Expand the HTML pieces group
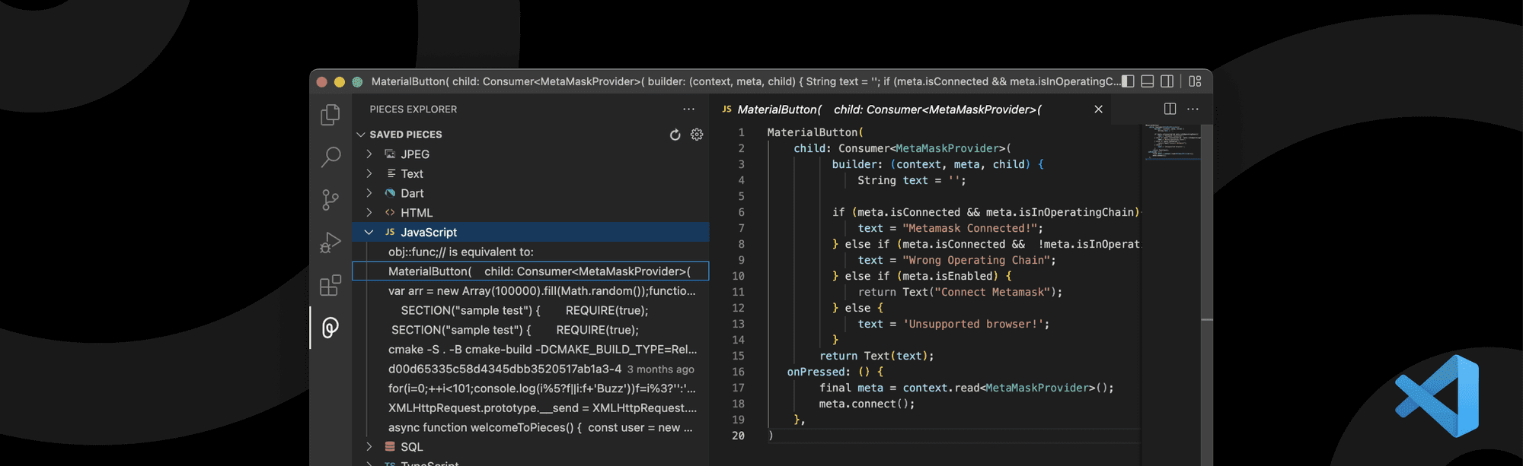 tap(369, 213)
